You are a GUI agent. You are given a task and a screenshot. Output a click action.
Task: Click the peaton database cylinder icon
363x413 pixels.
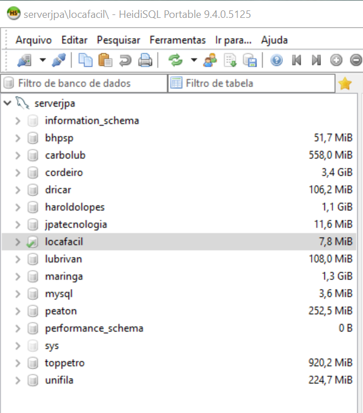pos(33,311)
